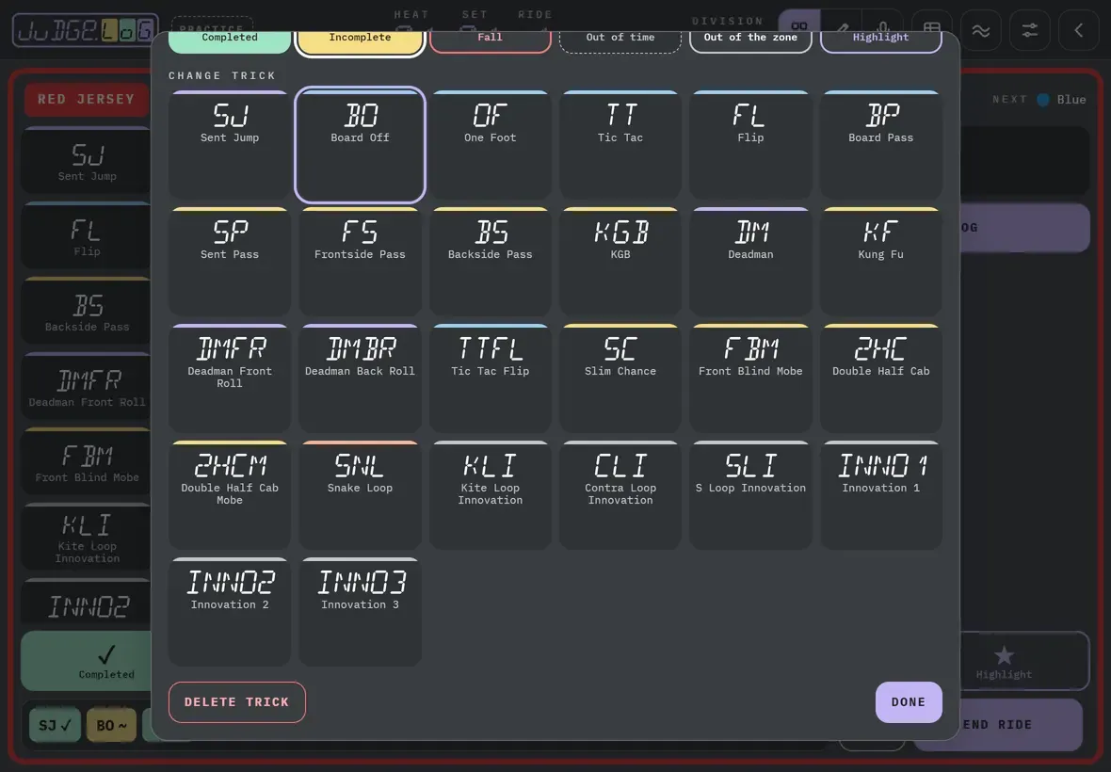Select the TT Tic Tac trick
This screenshot has width=1111, height=772.
[x=620, y=144]
